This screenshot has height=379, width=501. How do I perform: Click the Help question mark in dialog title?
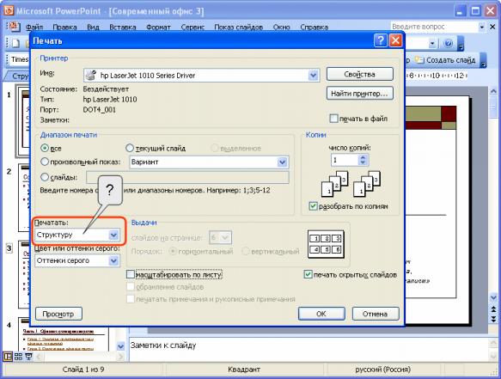[x=380, y=40]
